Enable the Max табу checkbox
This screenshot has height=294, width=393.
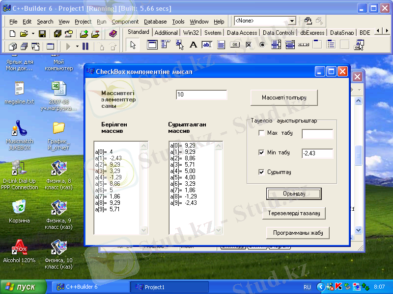pyautogui.click(x=261, y=133)
